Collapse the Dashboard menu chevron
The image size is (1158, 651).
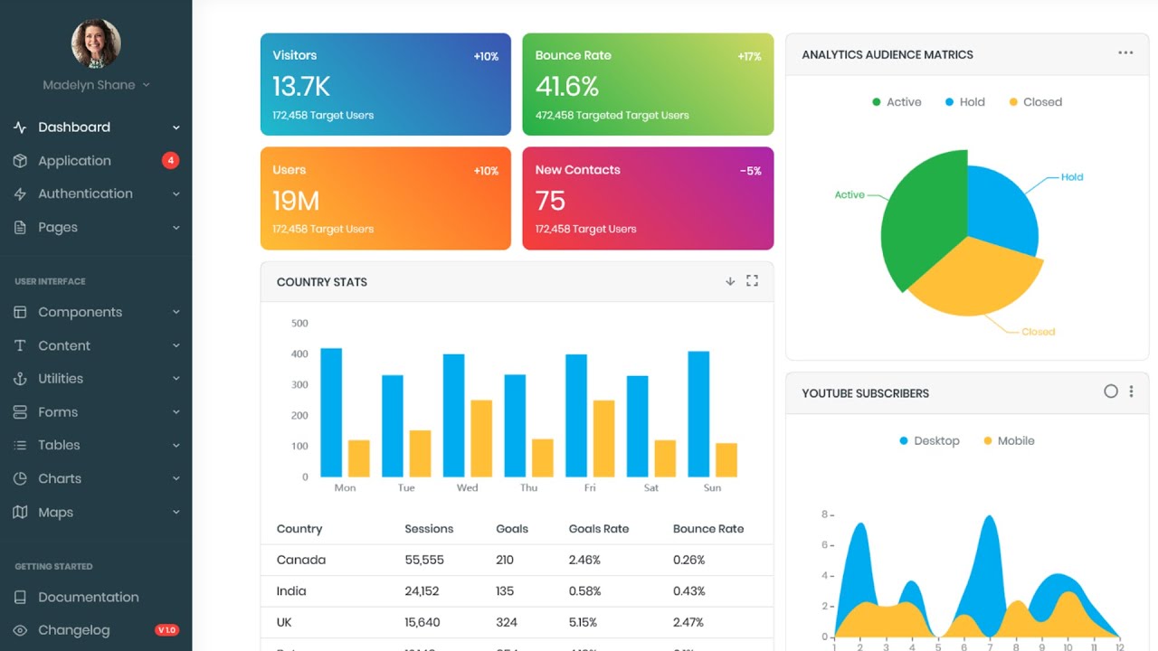pyautogui.click(x=176, y=127)
